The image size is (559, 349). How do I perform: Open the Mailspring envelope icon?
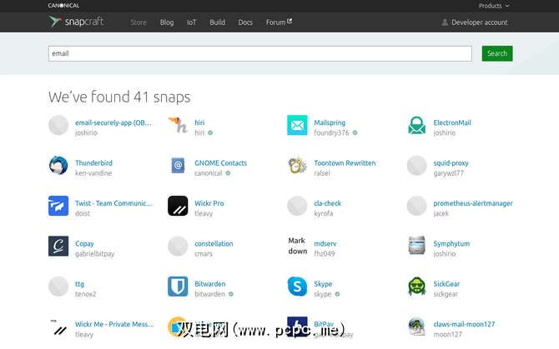coord(297,126)
